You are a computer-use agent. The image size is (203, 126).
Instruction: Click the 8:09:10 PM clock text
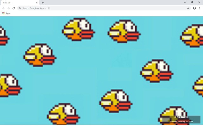181,117
